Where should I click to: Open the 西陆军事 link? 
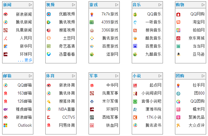110,117
